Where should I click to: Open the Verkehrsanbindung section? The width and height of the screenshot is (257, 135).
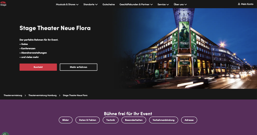[x=164, y=120]
